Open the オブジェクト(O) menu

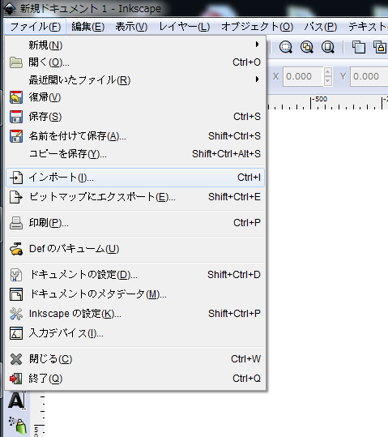pos(258,27)
